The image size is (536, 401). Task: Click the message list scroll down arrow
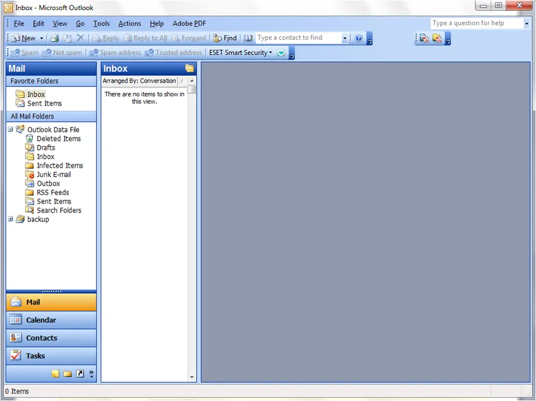point(192,377)
